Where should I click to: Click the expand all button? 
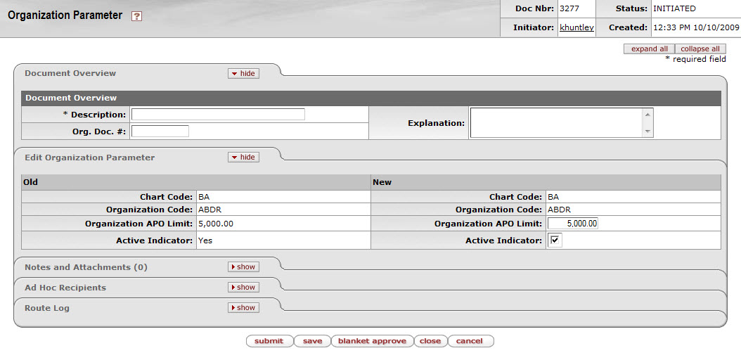pyautogui.click(x=649, y=49)
